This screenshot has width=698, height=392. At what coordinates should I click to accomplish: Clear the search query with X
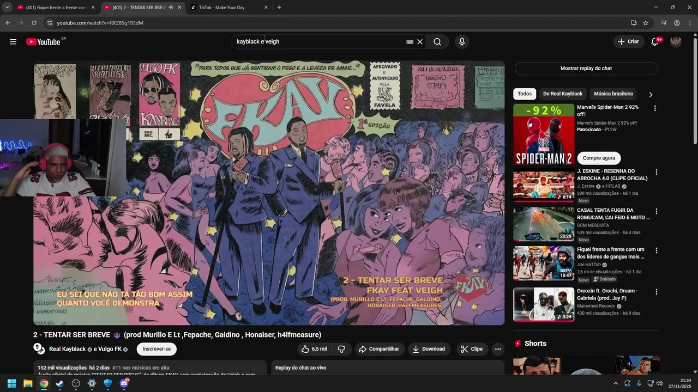pyautogui.click(x=420, y=42)
